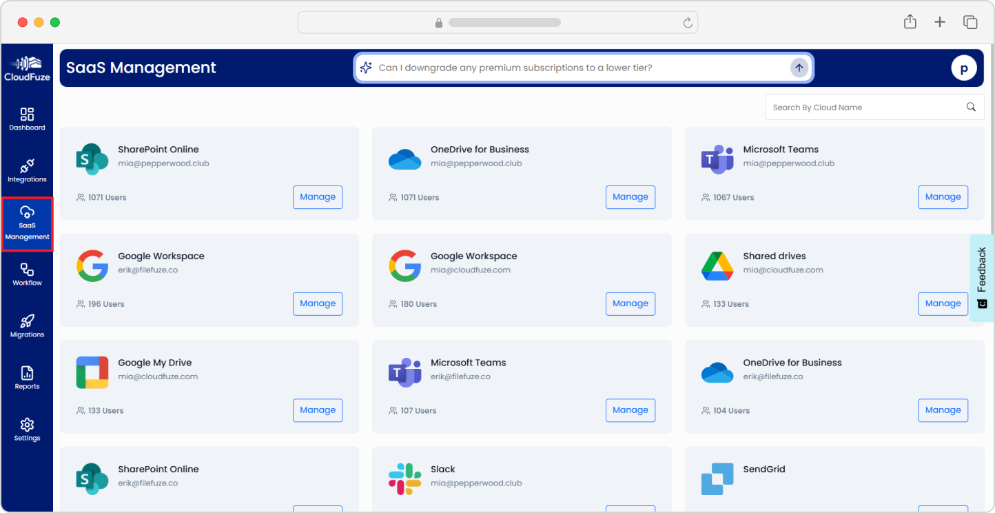This screenshot has height=513, width=995.
Task: Open the Dashboard sidebar item
Action: click(x=27, y=119)
